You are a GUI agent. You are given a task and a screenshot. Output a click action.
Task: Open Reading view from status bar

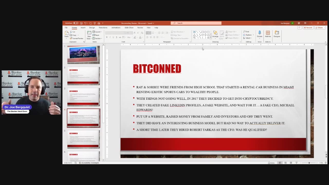click(291, 163)
